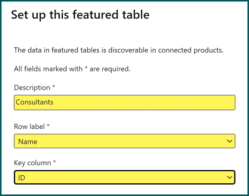Click the Key column chevron arrow
This screenshot has height=196, width=249.
coord(230,178)
